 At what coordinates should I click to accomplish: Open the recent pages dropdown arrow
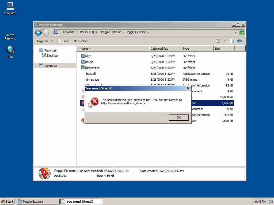point(51,32)
